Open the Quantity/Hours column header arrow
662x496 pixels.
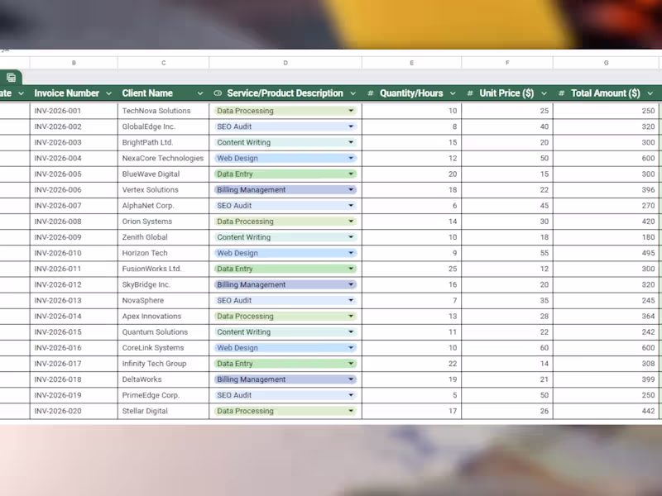(x=453, y=93)
